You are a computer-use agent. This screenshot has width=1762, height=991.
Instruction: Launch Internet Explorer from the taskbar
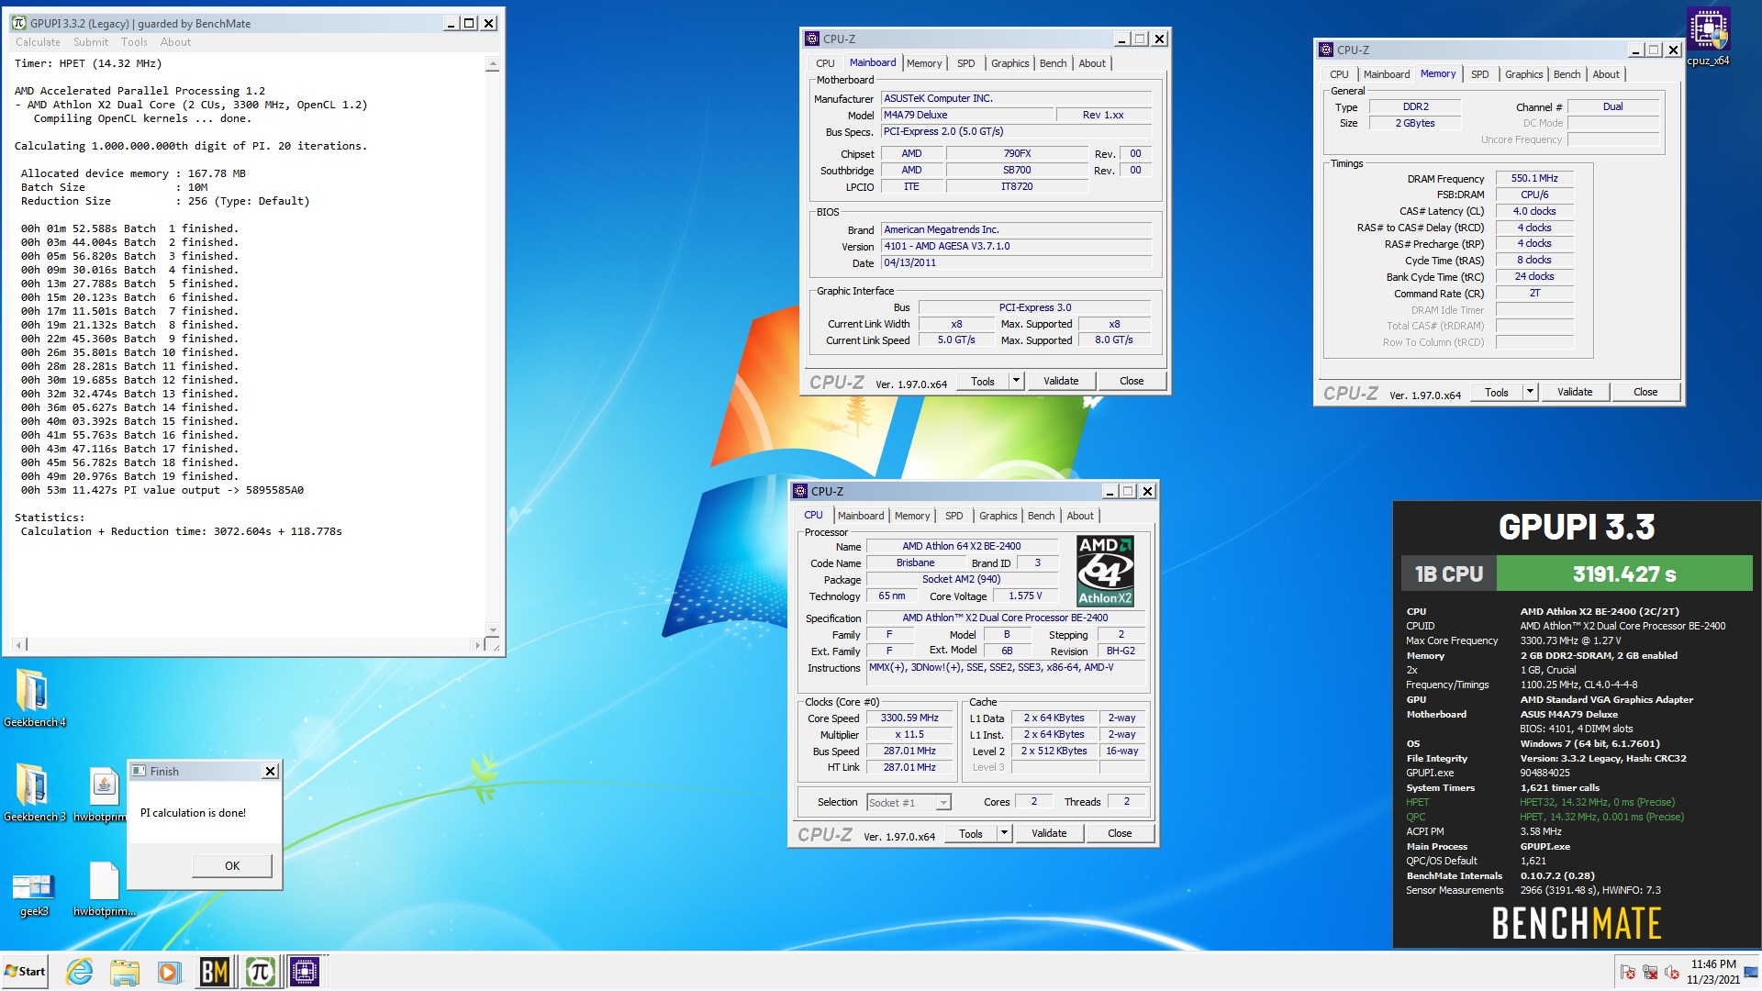tap(80, 971)
